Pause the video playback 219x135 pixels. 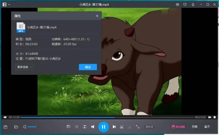click(x=104, y=127)
